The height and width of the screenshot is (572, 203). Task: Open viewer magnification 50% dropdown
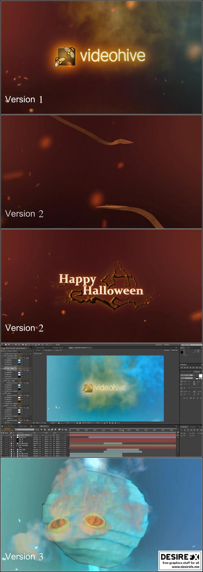coord(39,423)
